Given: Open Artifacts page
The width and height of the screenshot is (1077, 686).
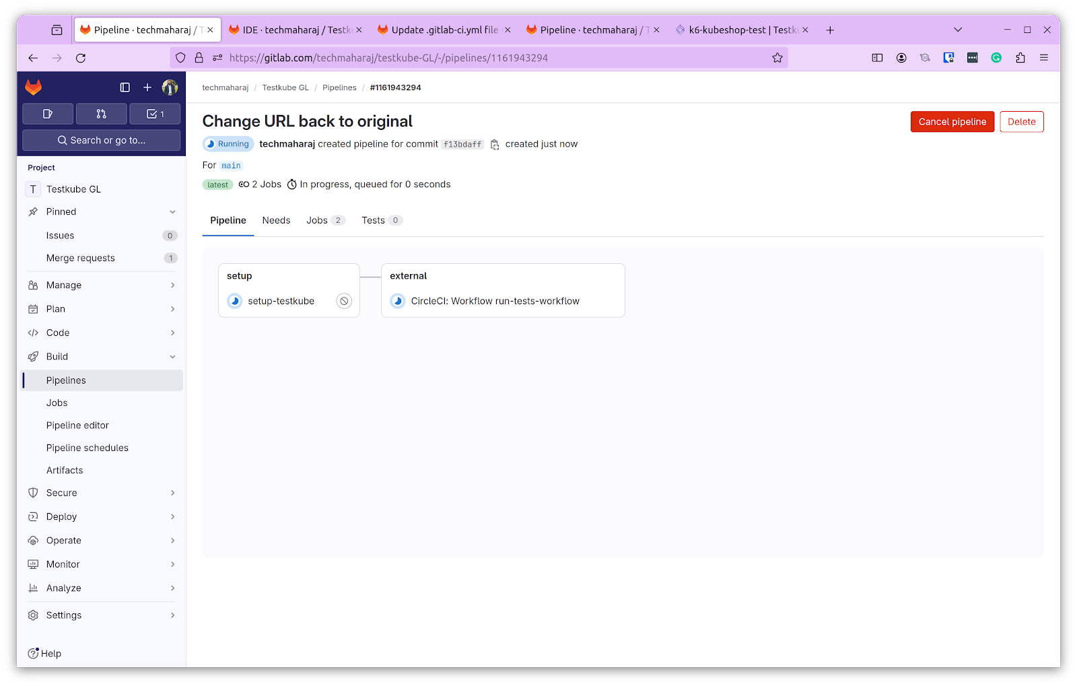Looking at the screenshot, I should [102, 471].
